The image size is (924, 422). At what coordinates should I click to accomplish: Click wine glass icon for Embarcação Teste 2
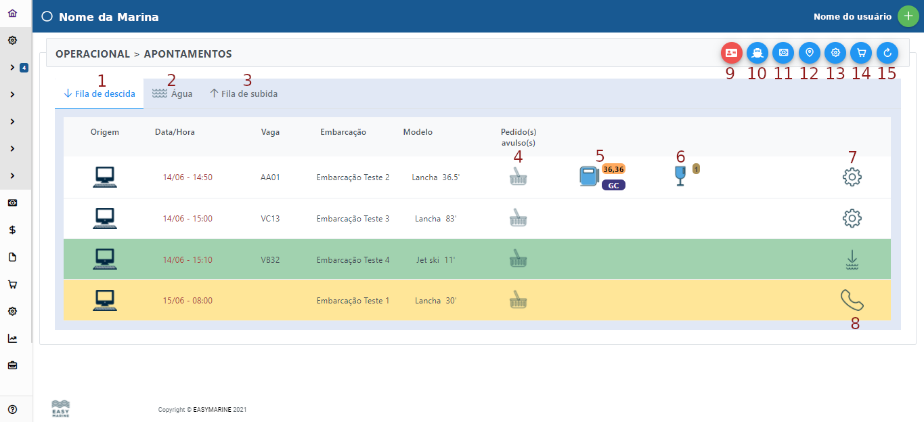[x=680, y=176]
